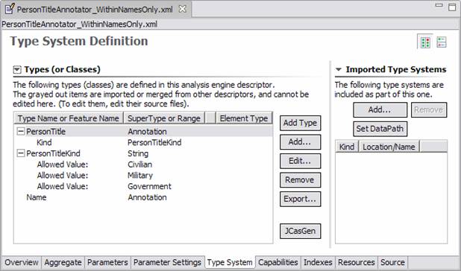The width and height of the screenshot is (461, 271).
Task: Collapse the Types (or Classes) section
Action: [x=17, y=70]
